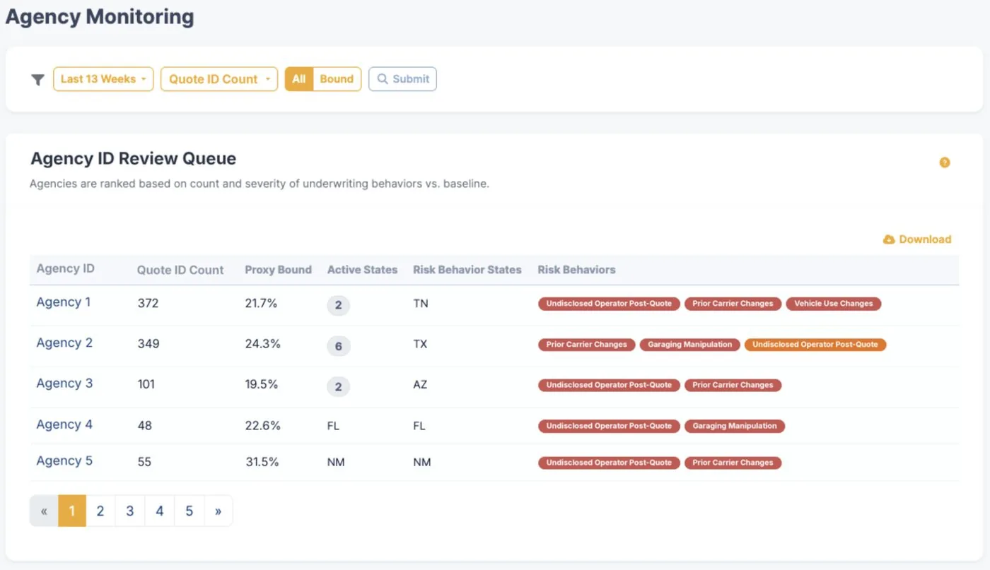The width and height of the screenshot is (990, 570).
Task: Open the Agency 1 link
Action: (64, 302)
